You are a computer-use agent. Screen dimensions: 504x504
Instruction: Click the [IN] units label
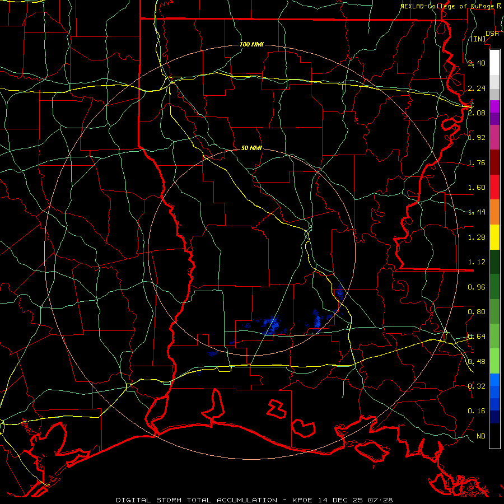[478, 39]
